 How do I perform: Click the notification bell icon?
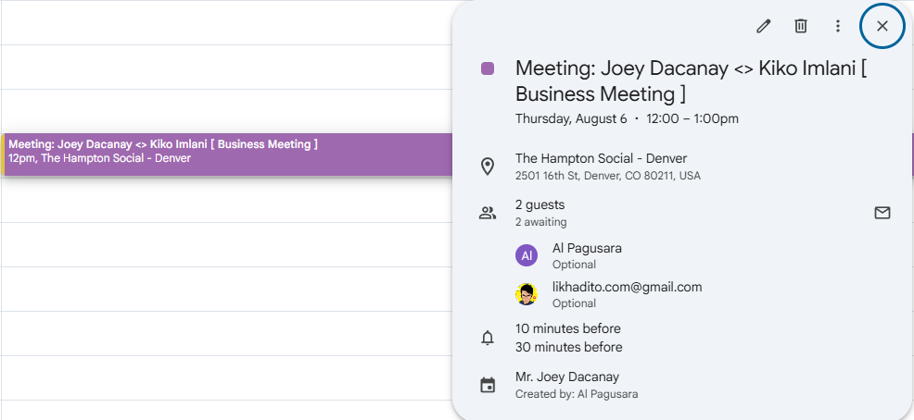(x=488, y=338)
